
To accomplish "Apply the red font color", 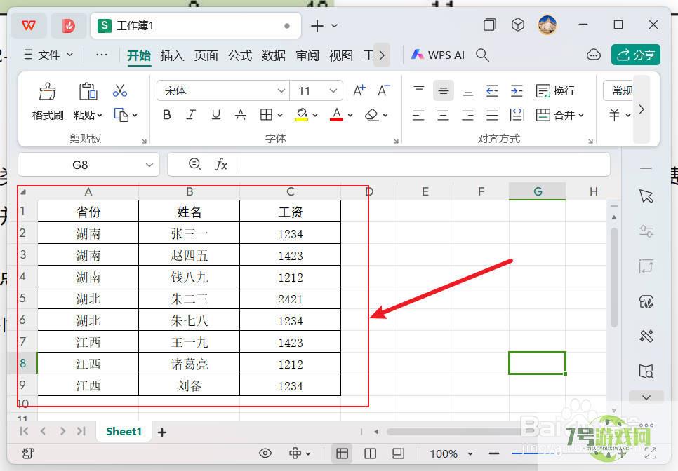I will [x=336, y=115].
